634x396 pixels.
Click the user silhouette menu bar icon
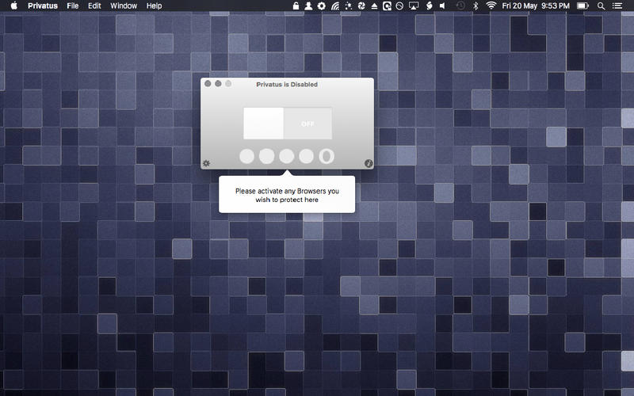pos(308,6)
